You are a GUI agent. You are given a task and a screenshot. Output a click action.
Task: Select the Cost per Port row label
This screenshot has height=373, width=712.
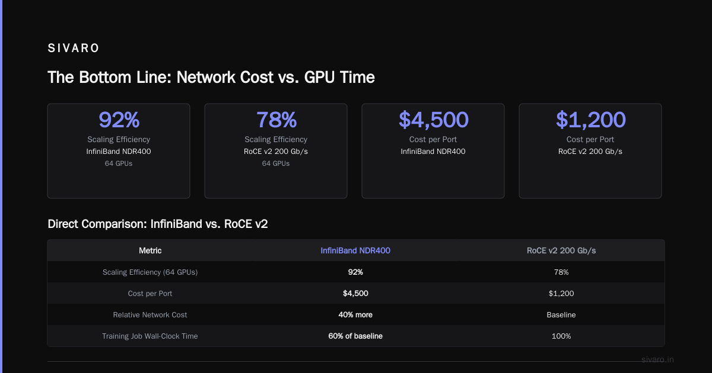(150, 294)
